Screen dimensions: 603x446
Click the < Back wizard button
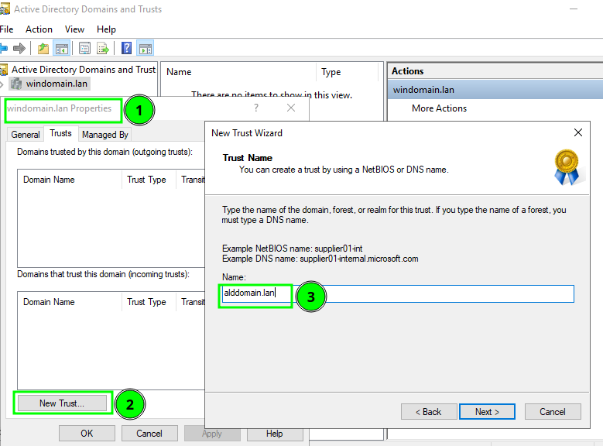pos(428,412)
